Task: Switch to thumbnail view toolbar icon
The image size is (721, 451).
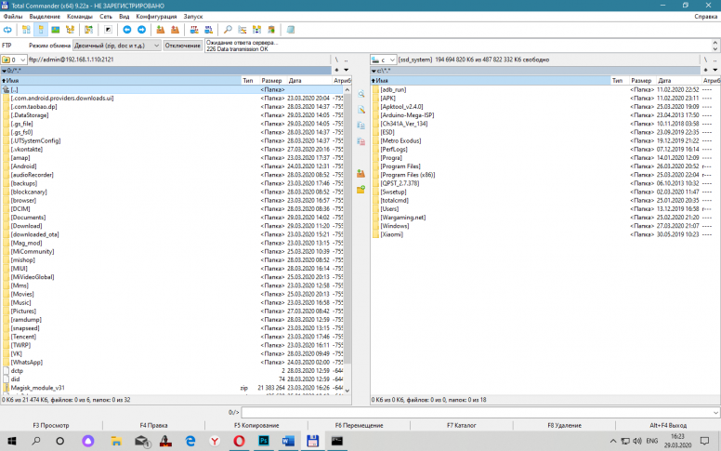Action: point(56,30)
